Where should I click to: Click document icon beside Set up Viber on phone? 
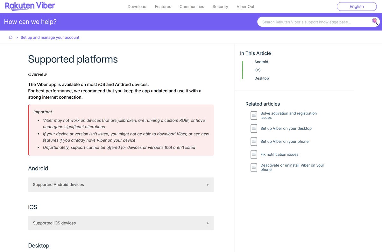click(x=254, y=142)
